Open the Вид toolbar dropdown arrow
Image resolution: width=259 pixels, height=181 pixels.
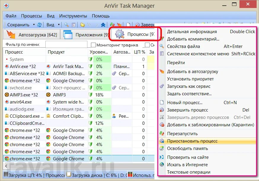point(59,25)
